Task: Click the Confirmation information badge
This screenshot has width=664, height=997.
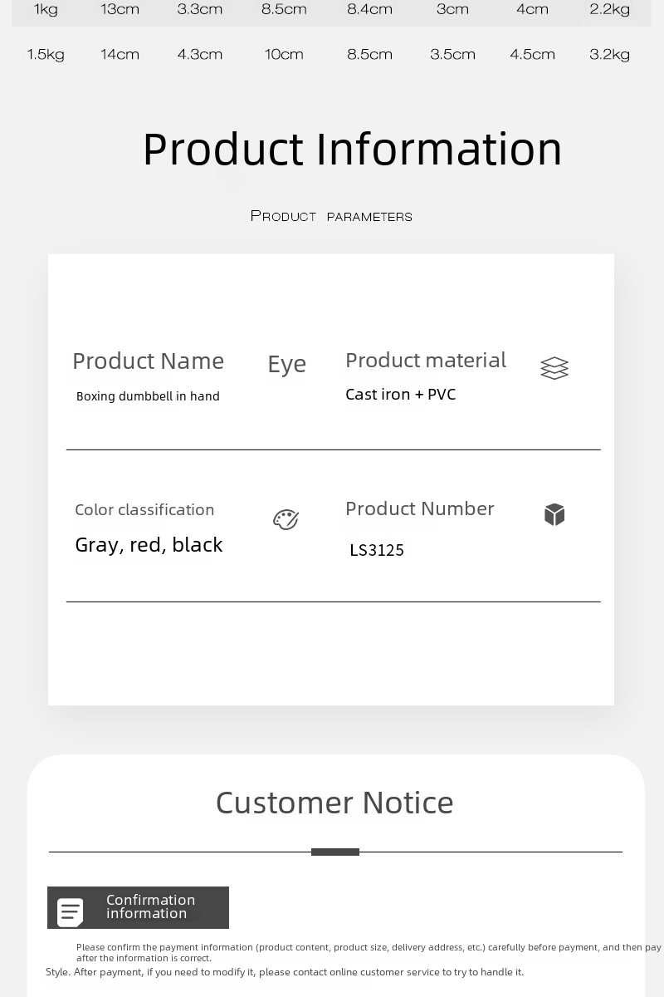Action: click(138, 907)
